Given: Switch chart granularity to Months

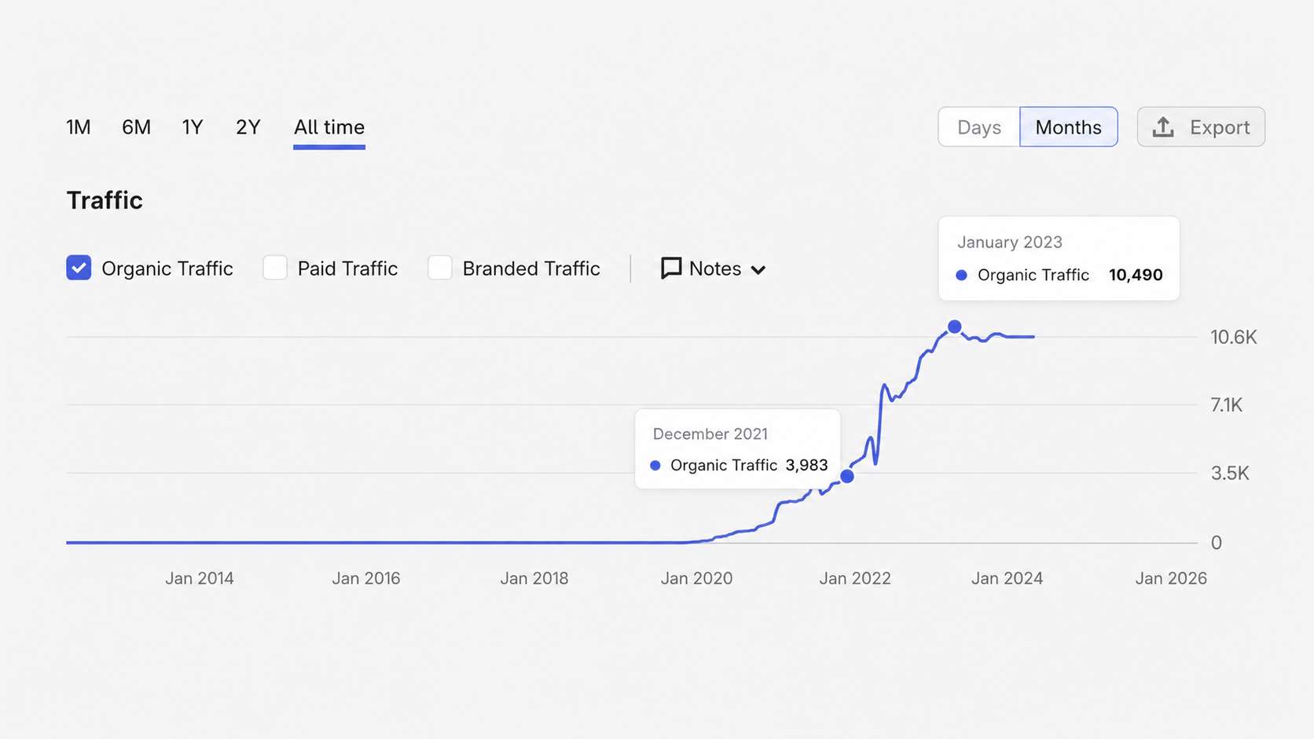Looking at the screenshot, I should tap(1069, 127).
